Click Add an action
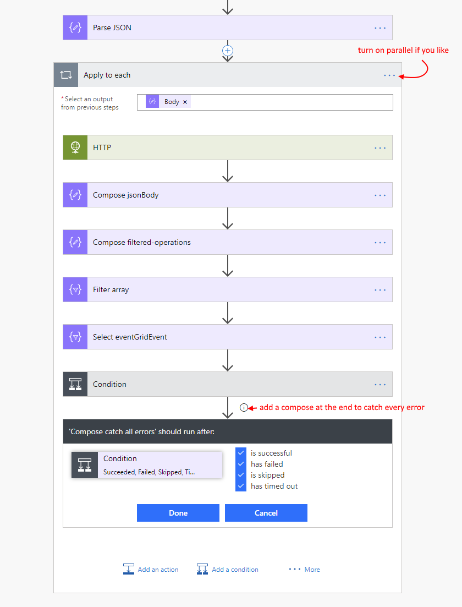This screenshot has width=462, height=607. click(151, 570)
